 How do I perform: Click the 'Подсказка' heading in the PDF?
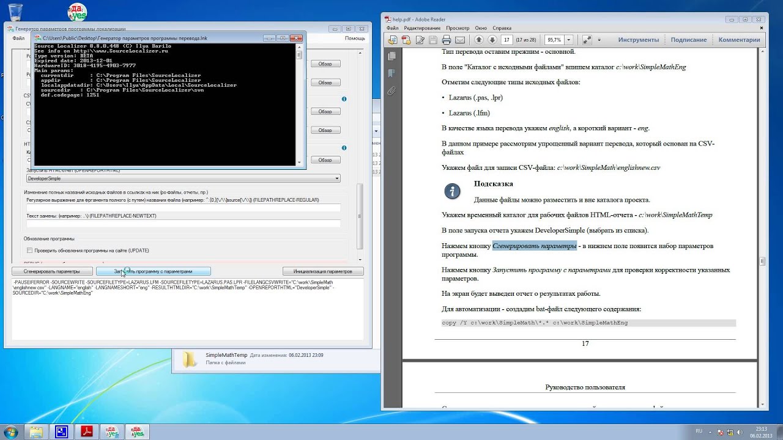coord(494,184)
